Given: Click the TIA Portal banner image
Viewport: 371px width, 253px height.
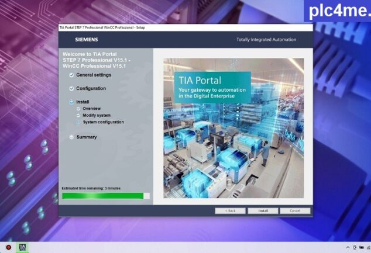Looking at the screenshot, I should 233,127.
